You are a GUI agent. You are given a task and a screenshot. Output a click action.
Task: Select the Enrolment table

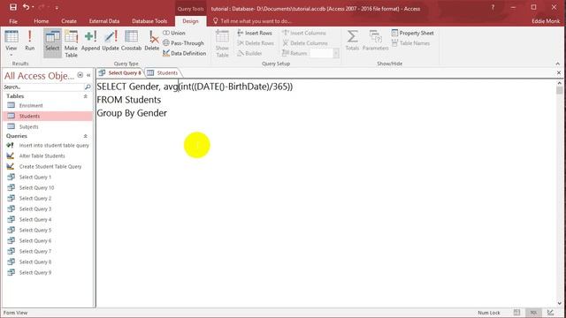coord(47,105)
